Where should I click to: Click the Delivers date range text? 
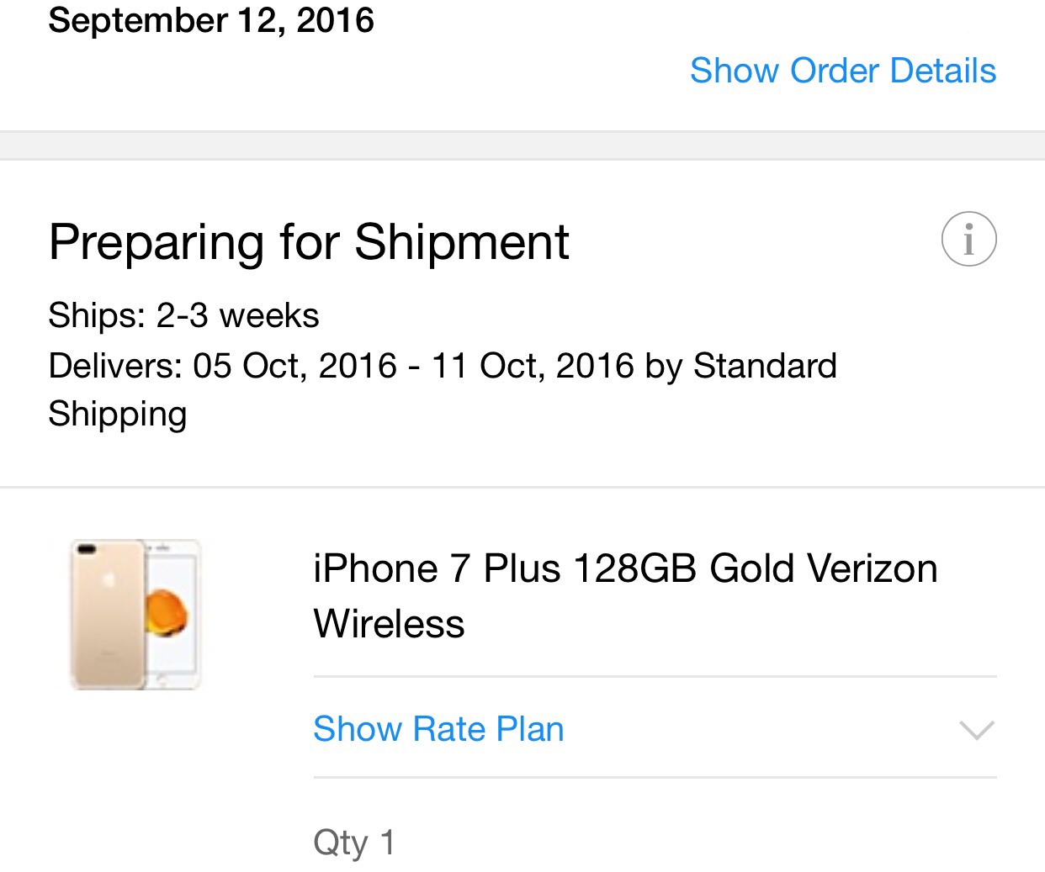point(442,367)
